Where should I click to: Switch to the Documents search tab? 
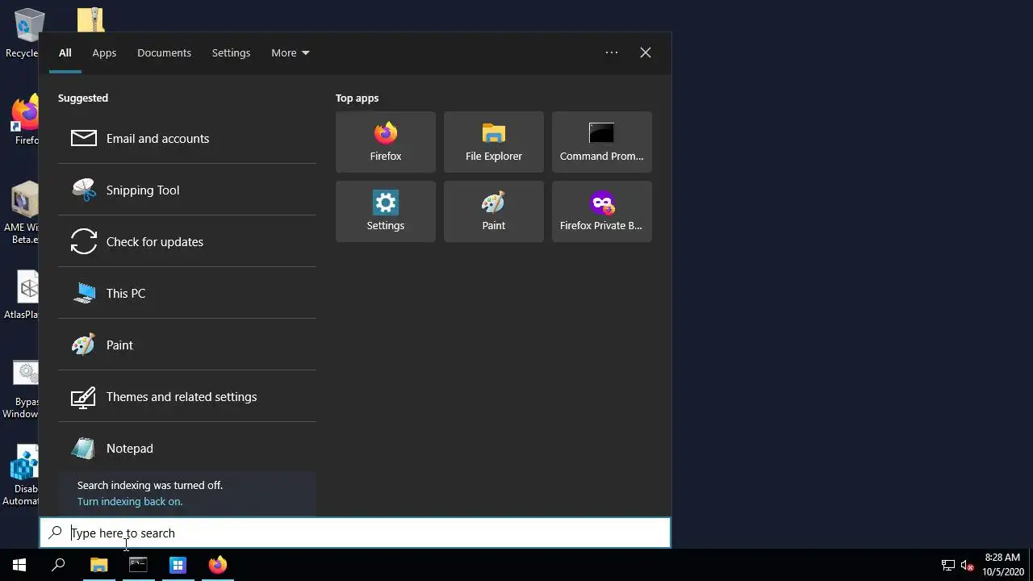[164, 52]
